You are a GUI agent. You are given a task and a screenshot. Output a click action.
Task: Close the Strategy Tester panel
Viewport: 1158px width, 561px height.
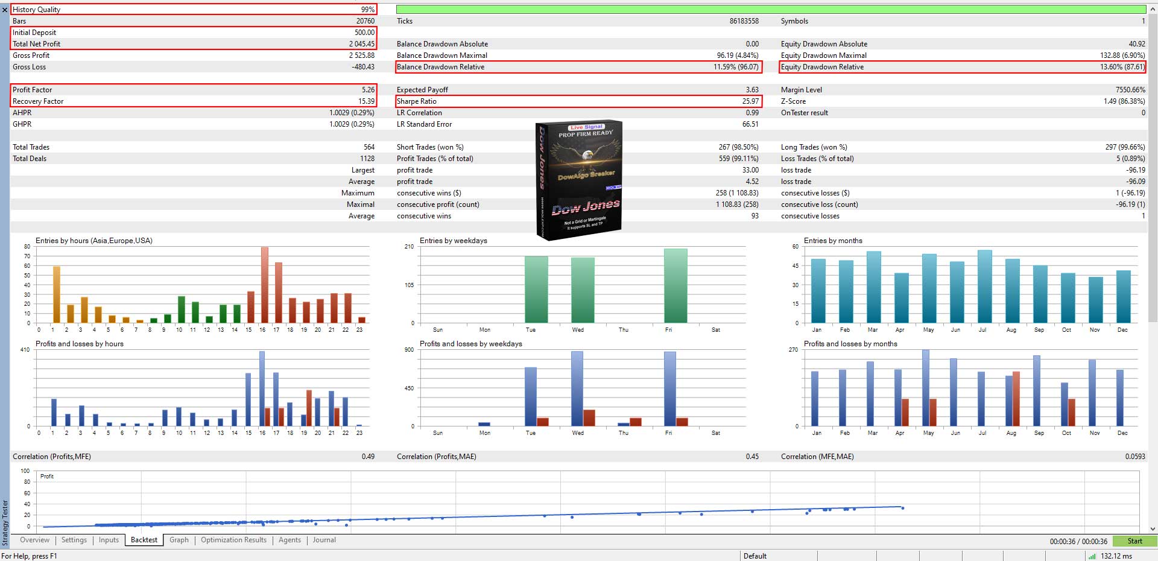[5, 10]
